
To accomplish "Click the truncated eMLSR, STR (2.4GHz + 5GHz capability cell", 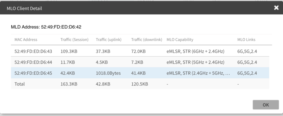I will [198, 73].
